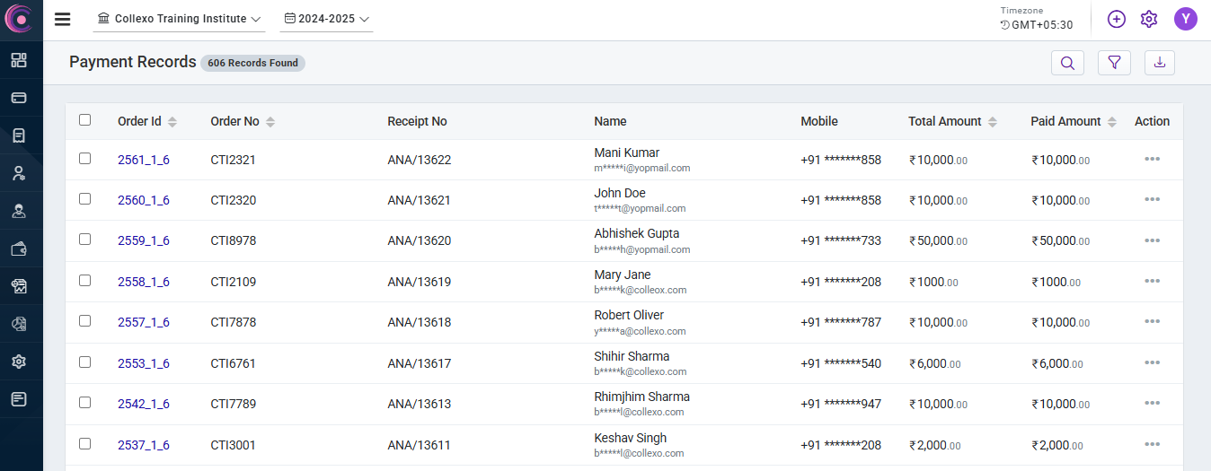Open the search payment records button
The width and height of the screenshot is (1211, 471).
click(x=1067, y=63)
